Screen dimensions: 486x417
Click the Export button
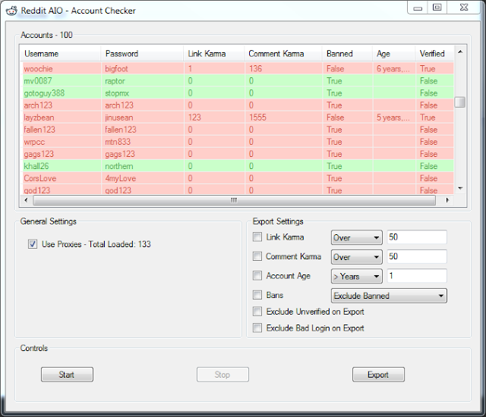pyautogui.click(x=378, y=375)
